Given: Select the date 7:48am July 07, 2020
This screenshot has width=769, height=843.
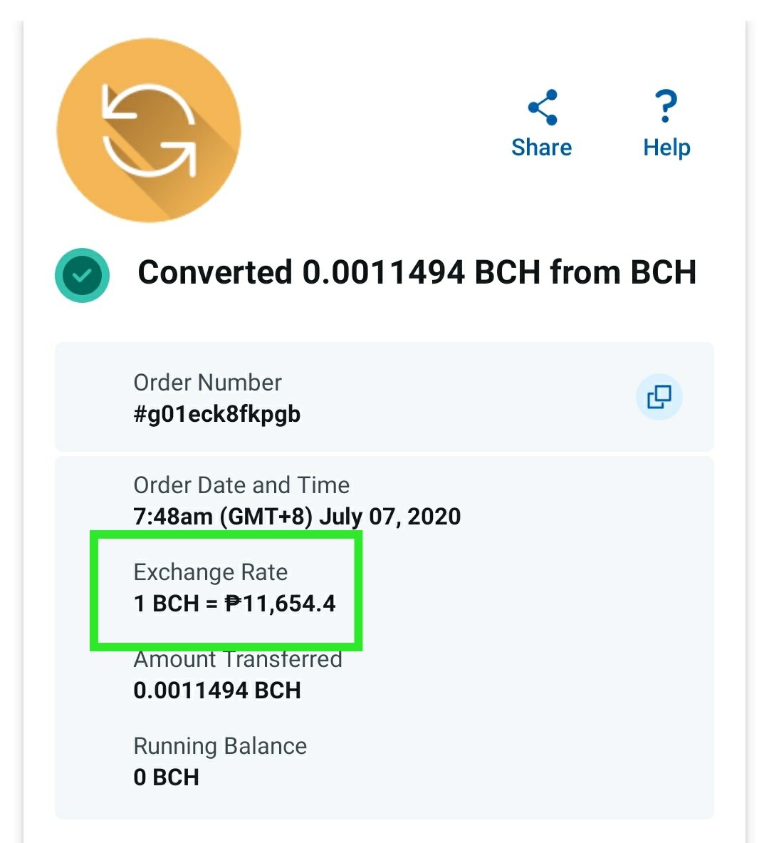Looking at the screenshot, I should click(297, 517).
